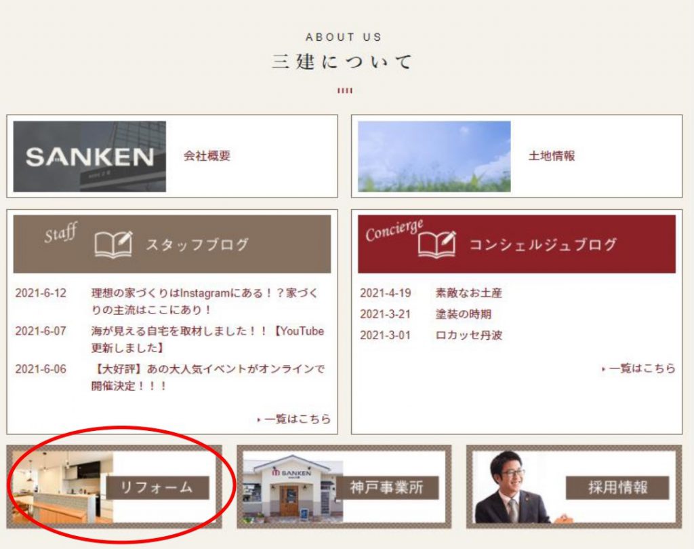694x549 pixels.
Task: Open the 会社概要 link
Action: point(207,156)
